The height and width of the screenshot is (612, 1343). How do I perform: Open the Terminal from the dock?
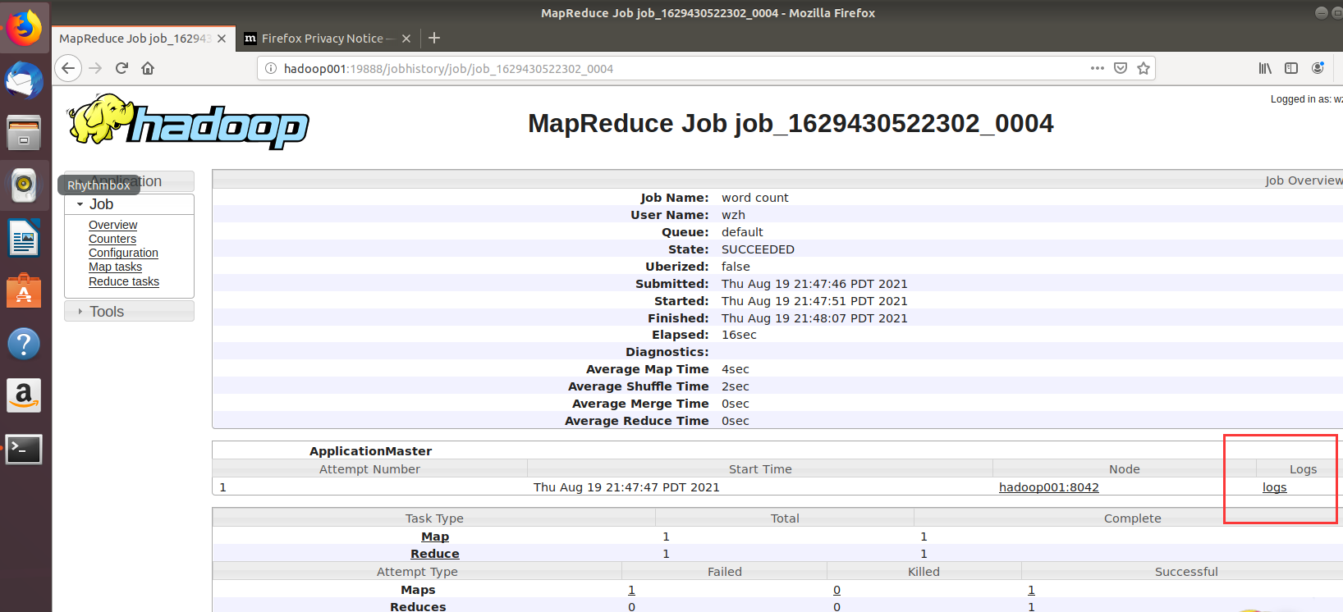click(x=24, y=449)
